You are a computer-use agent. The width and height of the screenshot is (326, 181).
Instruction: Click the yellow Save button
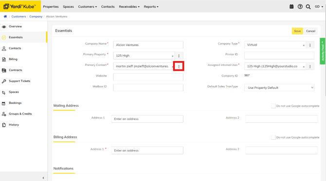coord(297,31)
